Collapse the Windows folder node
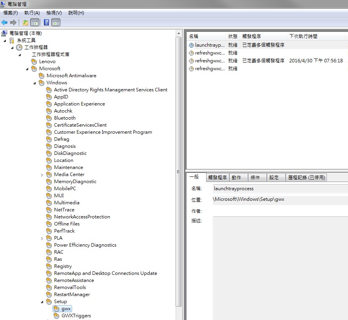Screen dimensions: 348x320 (x=34, y=83)
